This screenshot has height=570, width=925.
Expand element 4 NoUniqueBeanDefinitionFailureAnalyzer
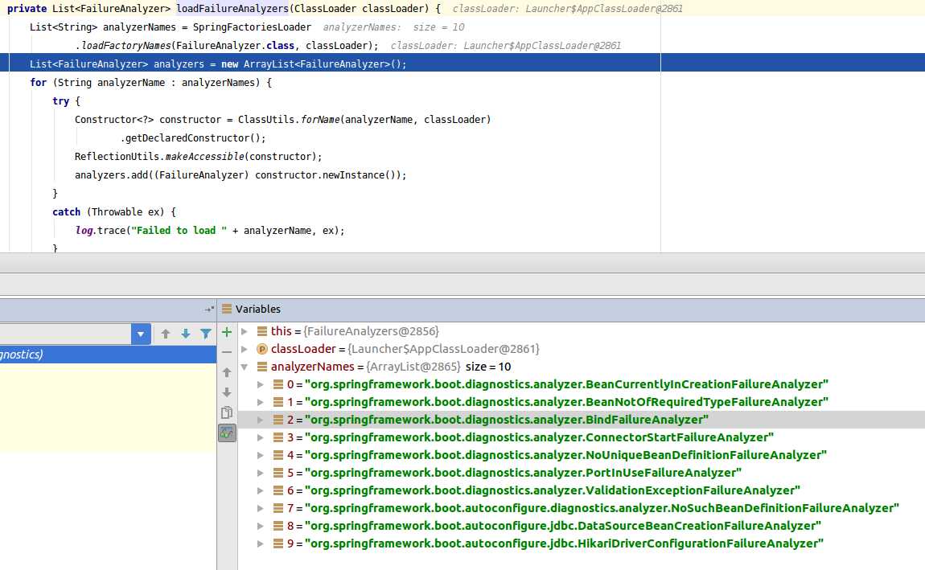point(260,455)
